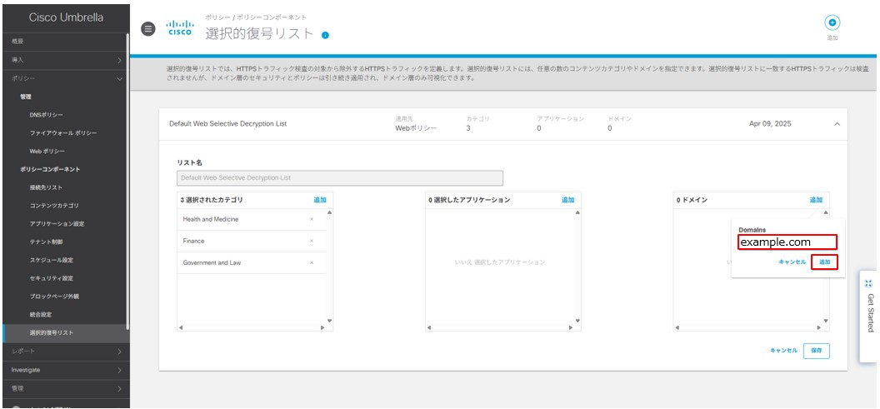Image resolution: width=880 pixels, height=409 pixels.
Task: Open スケジュール設定 page
Action: 52,260
